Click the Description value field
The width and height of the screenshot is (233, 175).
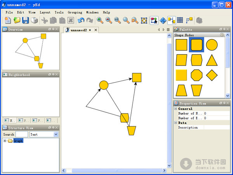[x=217, y=128]
